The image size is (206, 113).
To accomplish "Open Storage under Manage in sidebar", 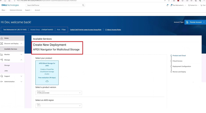I will click(x=7, y=65).
